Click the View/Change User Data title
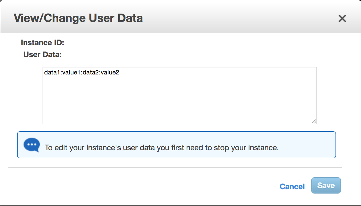This screenshot has width=361, height=206. (x=78, y=18)
